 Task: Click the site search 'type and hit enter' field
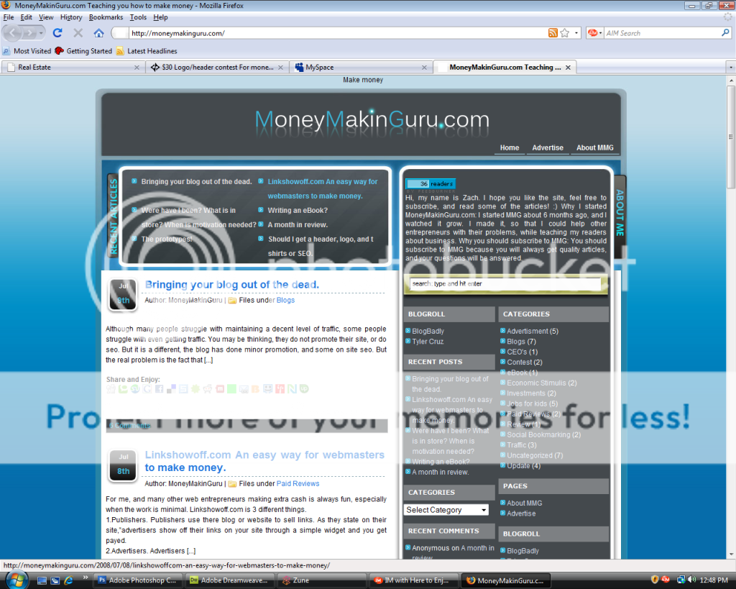505,283
